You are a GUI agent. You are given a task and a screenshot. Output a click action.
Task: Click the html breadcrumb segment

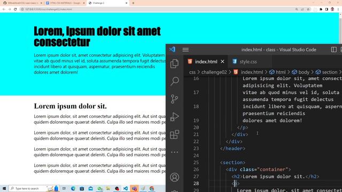pos(281,72)
